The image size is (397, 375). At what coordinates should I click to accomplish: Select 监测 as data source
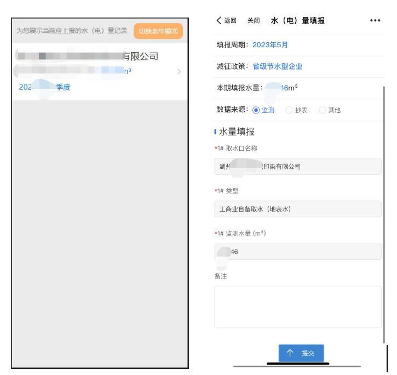click(x=263, y=110)
